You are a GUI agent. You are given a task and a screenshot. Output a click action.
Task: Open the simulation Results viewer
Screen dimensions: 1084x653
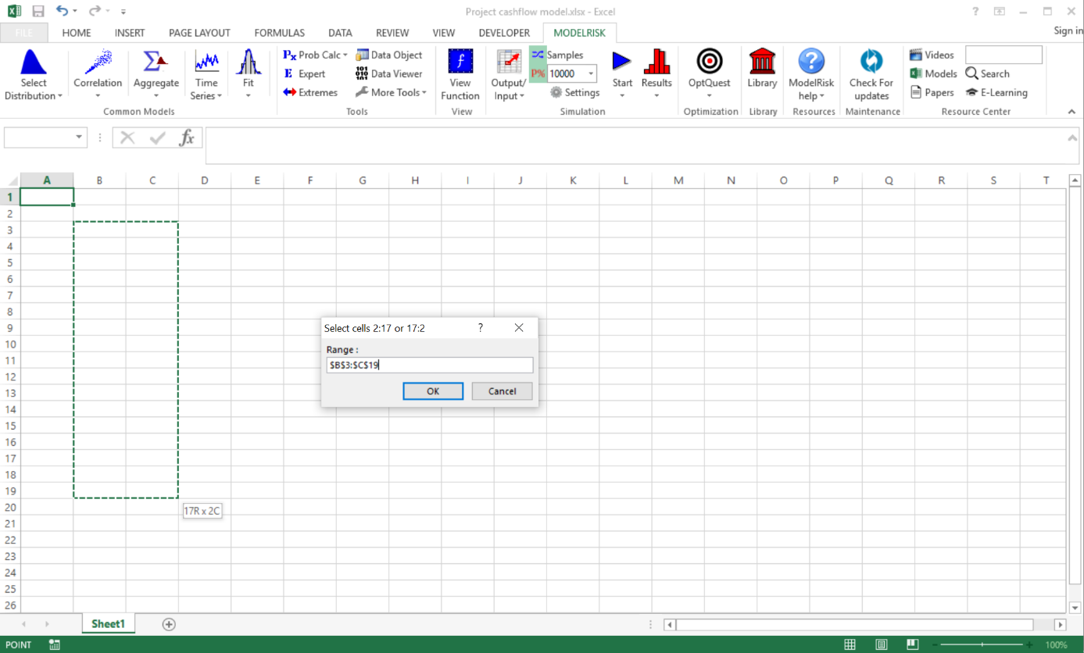coord(656,74)
